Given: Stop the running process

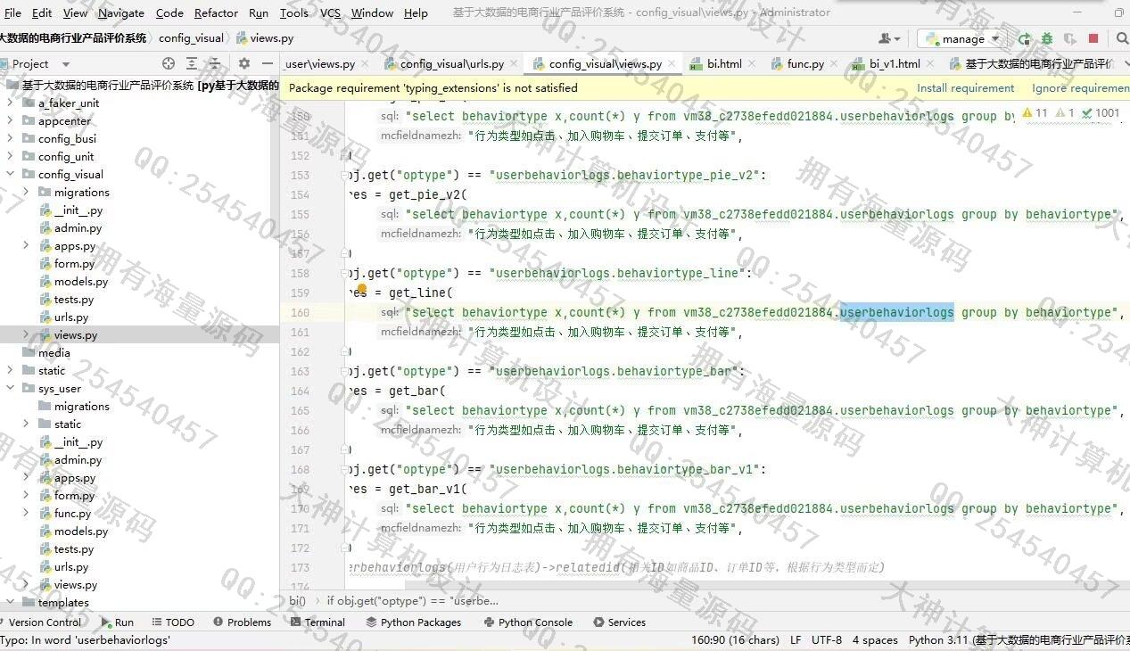Looking at the screenshot, I should pyautogui.click(x=1093, y=38).
